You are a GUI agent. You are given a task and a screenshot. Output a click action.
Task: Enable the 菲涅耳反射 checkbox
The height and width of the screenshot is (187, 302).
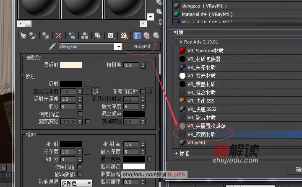[143, 91]
